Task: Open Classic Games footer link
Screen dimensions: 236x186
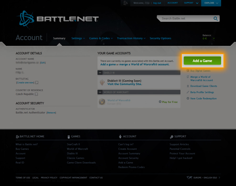Action: (76, 158)
